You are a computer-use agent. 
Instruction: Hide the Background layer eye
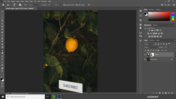(145, 59)
